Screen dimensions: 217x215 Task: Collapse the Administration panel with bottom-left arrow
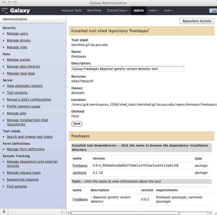point(4,212)
